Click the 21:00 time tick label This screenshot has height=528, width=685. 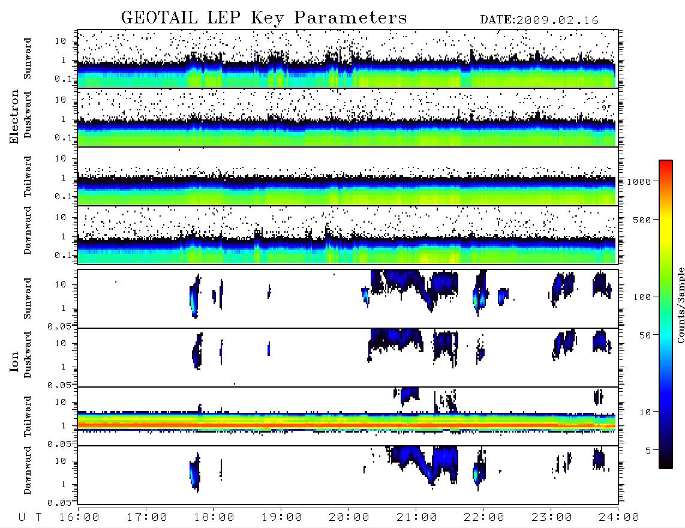(x=417, y=518)
